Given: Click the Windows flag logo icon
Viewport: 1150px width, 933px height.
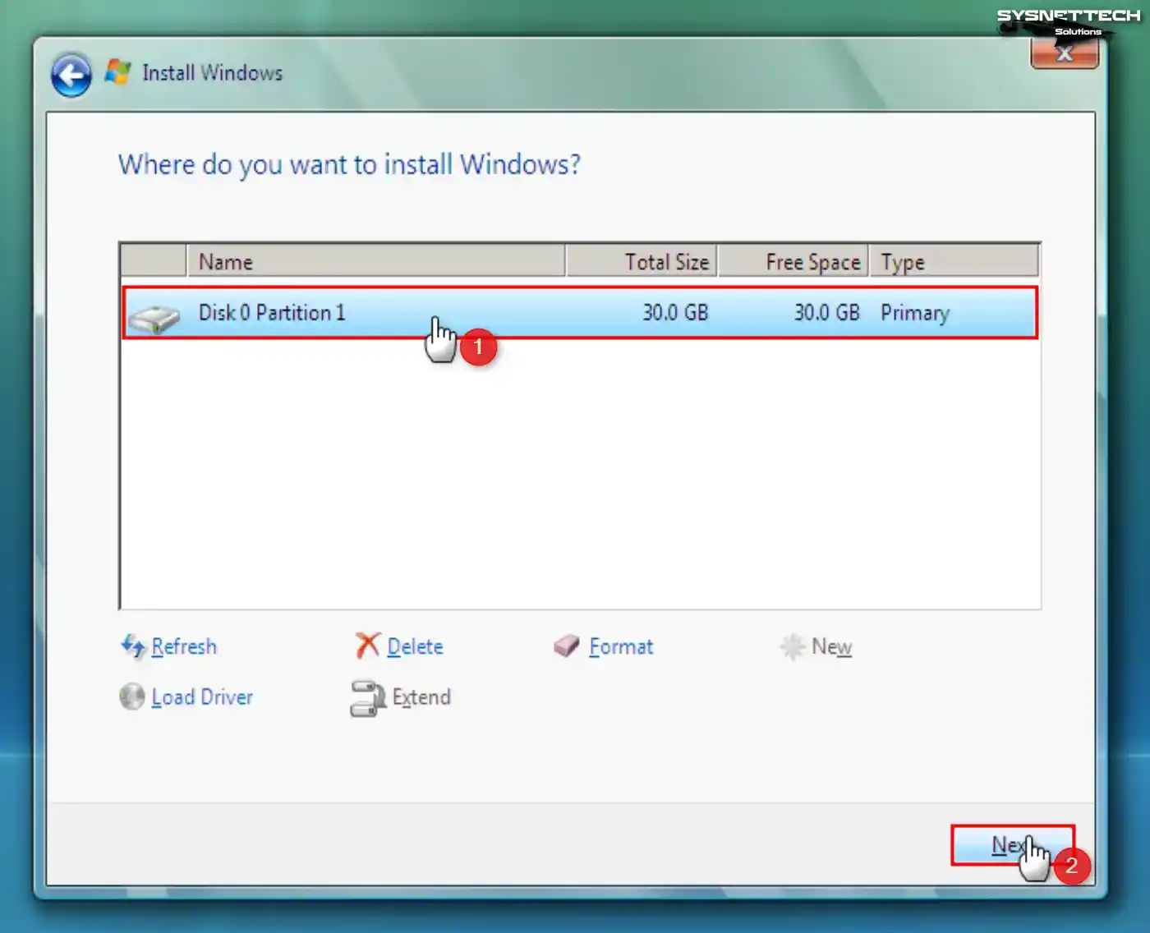Looking at the screenshot, I should click(x=117, y=72).
